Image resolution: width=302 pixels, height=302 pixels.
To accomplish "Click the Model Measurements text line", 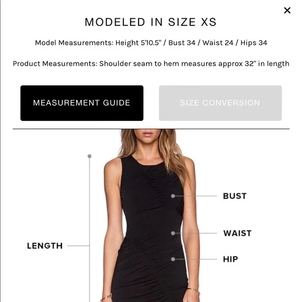I will [151, 43].
